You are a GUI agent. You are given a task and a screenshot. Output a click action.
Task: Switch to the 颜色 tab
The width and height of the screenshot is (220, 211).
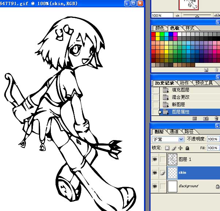click(x=160, y=28)
